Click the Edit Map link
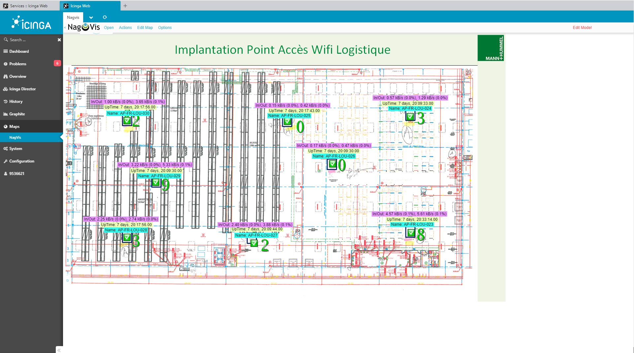Image resolution: width=634 pixels, height=353 pixels. 145,28
